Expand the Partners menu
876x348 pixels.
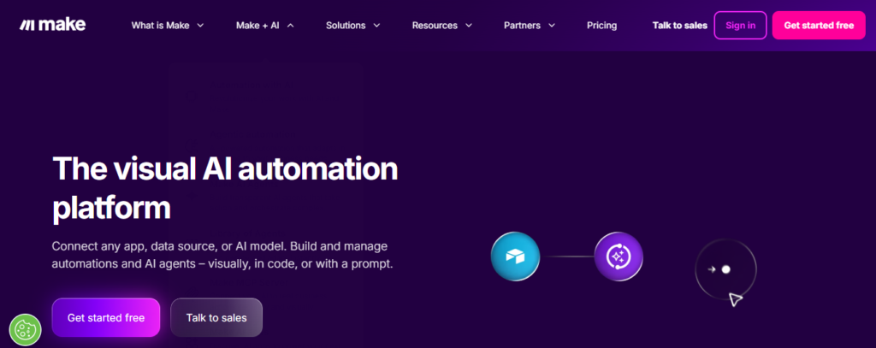click(x=529, y=25)
